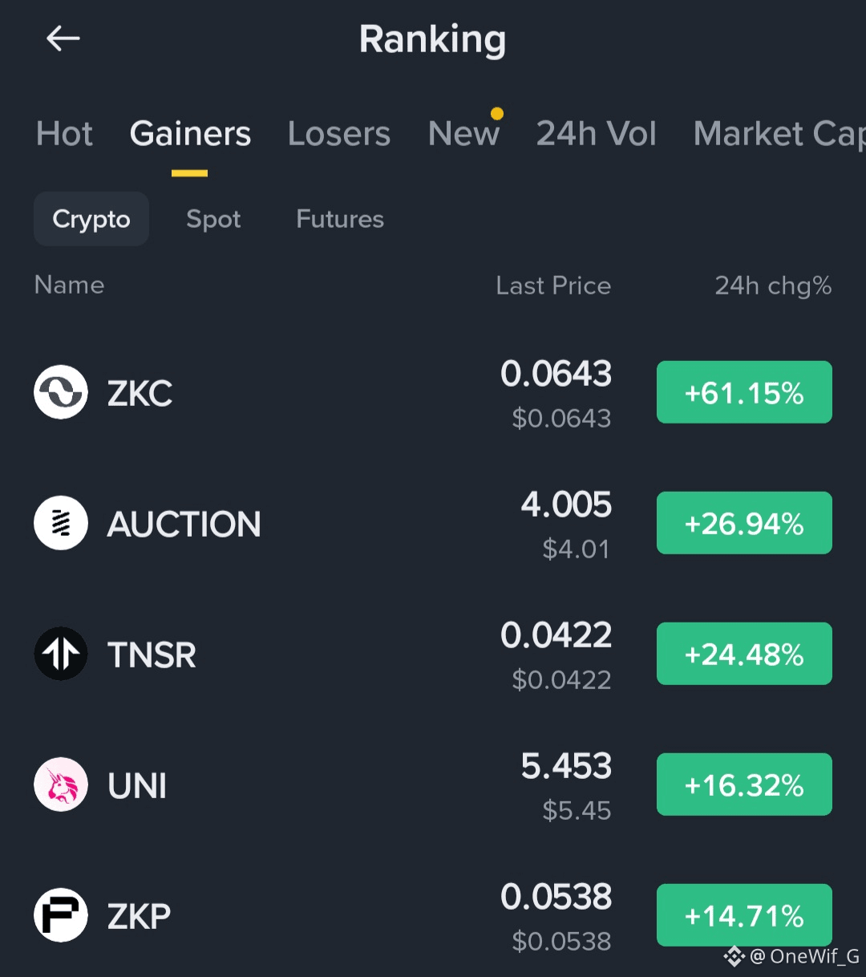The height and width of the screenshot is (977, 866).
Task: Sort by Last Price column header
Action: click(x=553, y=286)
